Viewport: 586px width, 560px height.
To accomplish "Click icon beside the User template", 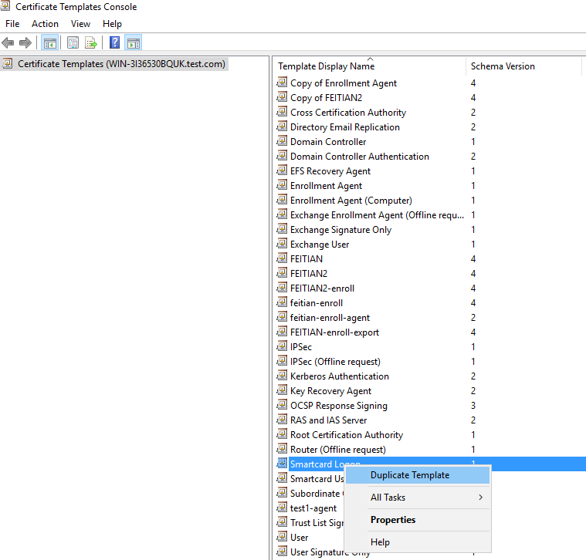I will point(282,537).
